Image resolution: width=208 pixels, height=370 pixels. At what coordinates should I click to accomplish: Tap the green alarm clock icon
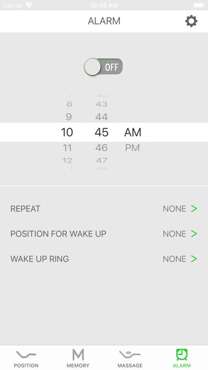coord(182,354)
